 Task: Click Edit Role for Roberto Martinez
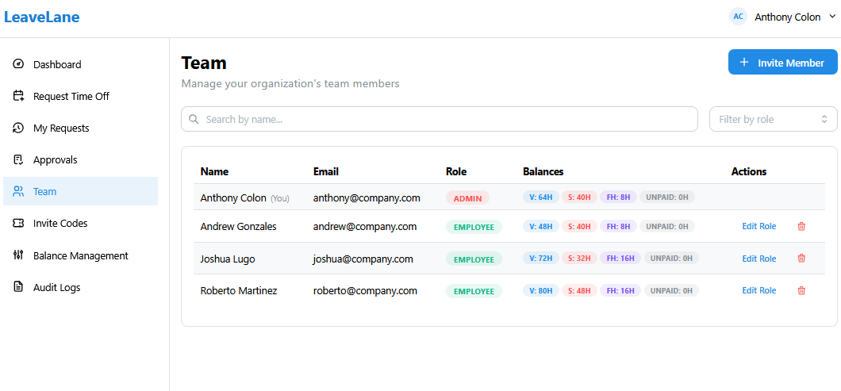pos(759,291)
